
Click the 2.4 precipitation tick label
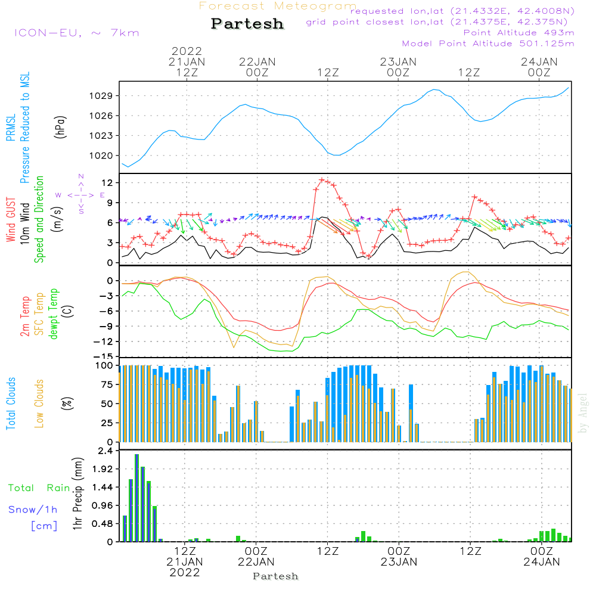[105, 451]
